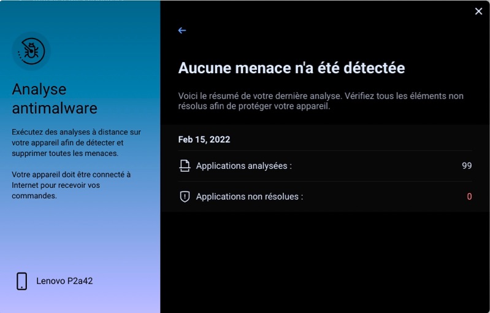Click 'supprimer toutes les menaces' text

pyautogui.click(x=65, y=153)
